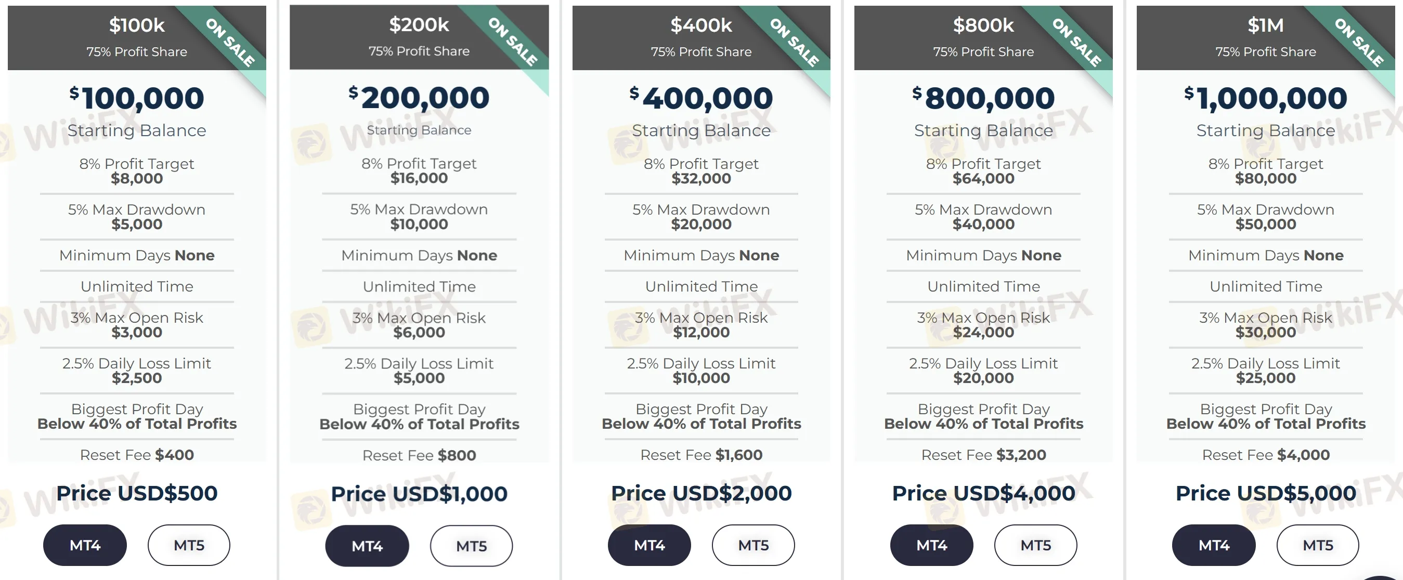Select MT4 on the $800k card
The height and width of the screenshot is (580, 1403).
click(931, 545)
